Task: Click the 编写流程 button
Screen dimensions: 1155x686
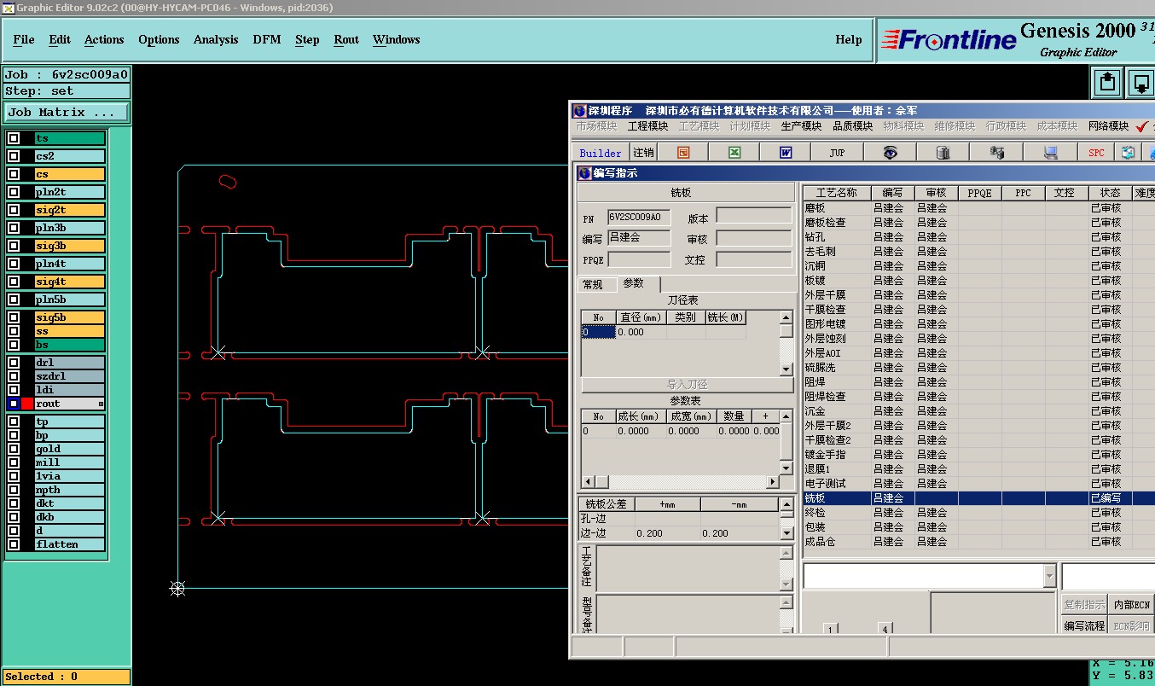Action: (x=1084, y=626)
